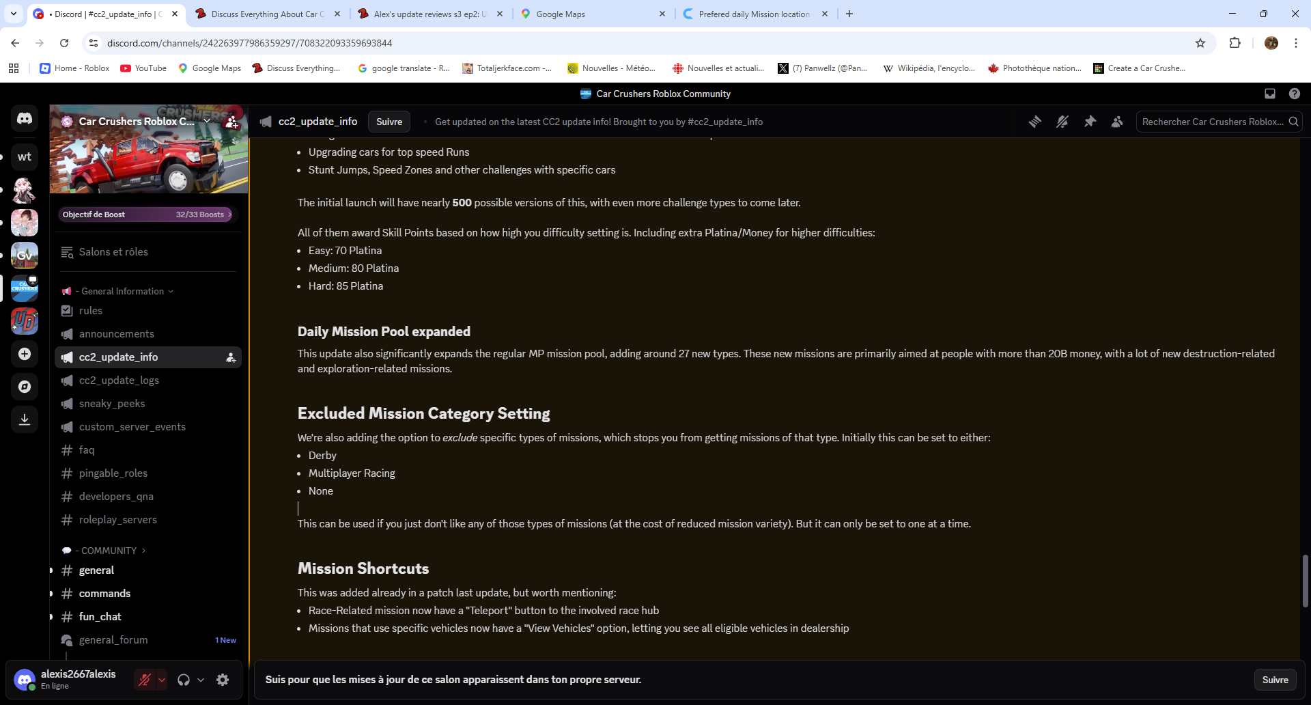The height and width of the screenshot is (705, 1311).
Task: Open Discord direct messages home icon
Action: pyautogui.click(x=25, y=119)
